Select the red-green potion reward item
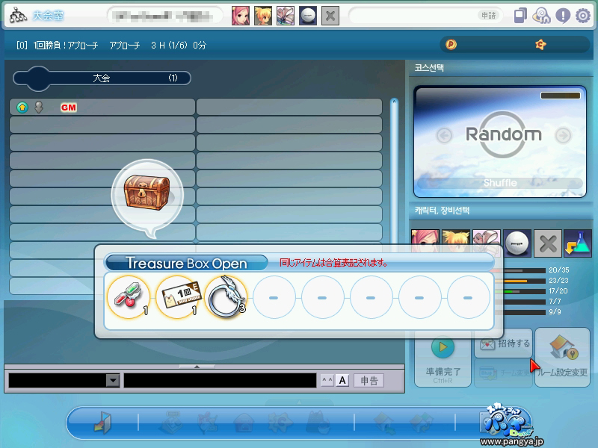 128,297
